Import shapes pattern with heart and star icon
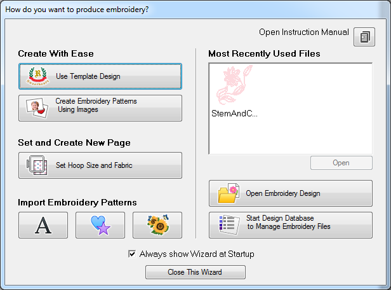The width and height of the screenshot is (391, 290). [100, 225]
